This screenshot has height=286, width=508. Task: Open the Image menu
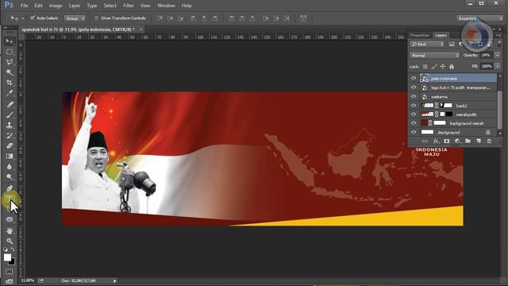[x=56, y=6]
